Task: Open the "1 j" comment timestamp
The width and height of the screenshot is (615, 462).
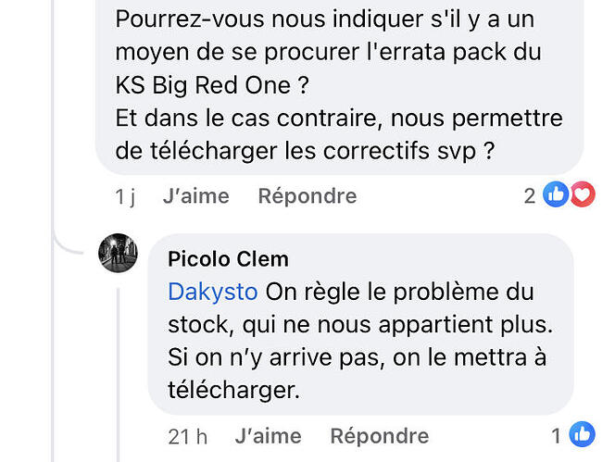Action: point(125,196)
